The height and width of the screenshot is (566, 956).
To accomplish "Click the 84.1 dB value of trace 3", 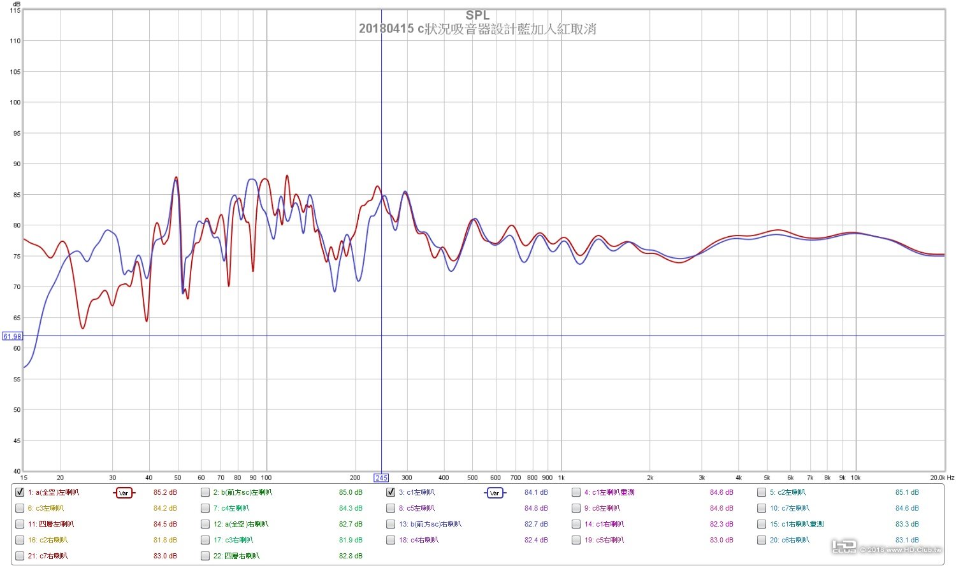I will [536, 492].
